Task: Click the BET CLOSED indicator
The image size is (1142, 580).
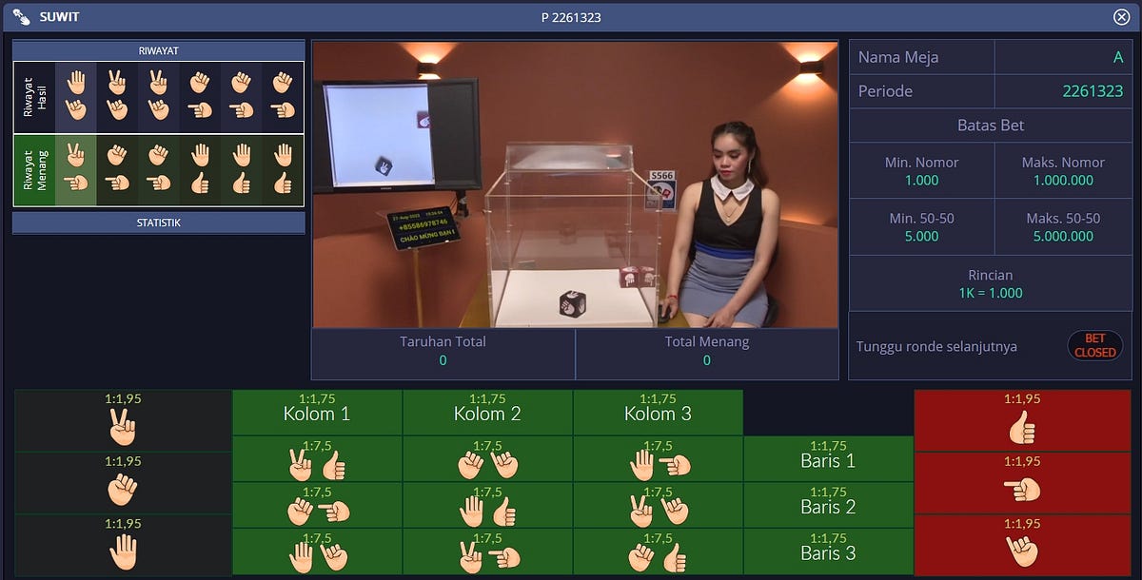Action: [x=1094, y=345]
